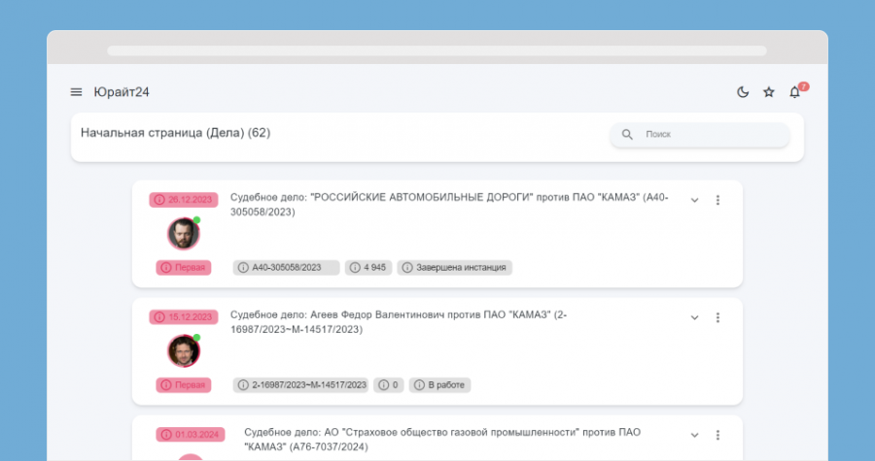Viewport: 875px width, 461px height.
Task: Open three-dot menu of Страховое общество case
Action: pyautogui.click(x=717, y=435)
